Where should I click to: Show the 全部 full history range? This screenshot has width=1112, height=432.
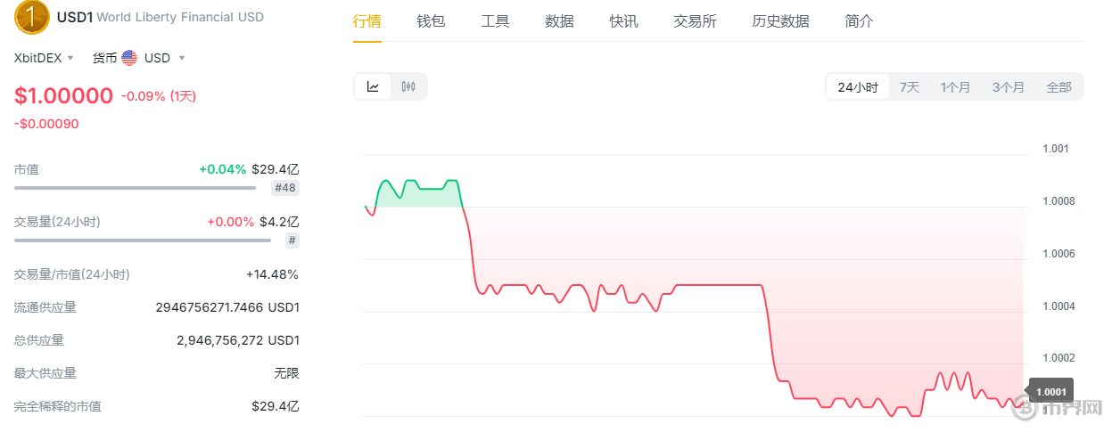1059,87
